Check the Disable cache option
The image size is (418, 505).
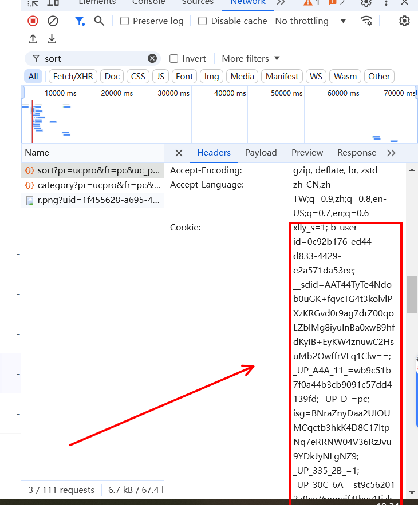click(202, 21)
